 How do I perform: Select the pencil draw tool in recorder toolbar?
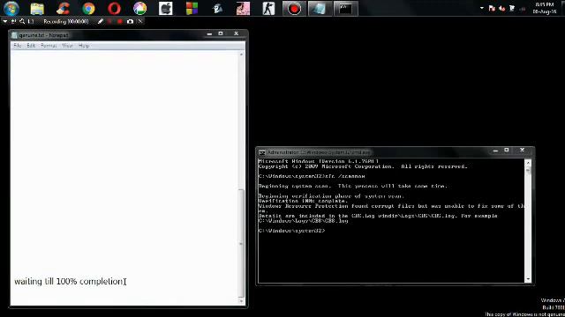pyautogui.click(x=100, y=21)
